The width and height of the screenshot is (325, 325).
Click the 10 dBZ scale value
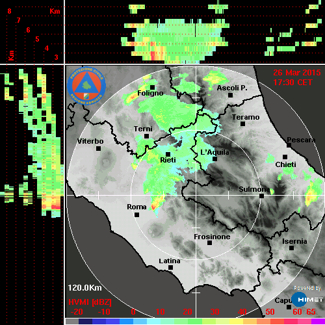pyautogui.click(x=161, y=312)
